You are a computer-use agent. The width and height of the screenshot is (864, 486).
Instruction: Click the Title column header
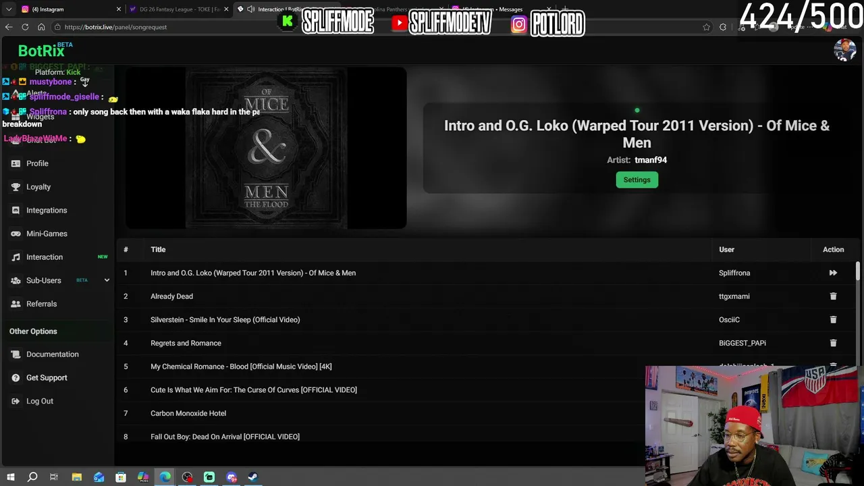pos(158,250)
